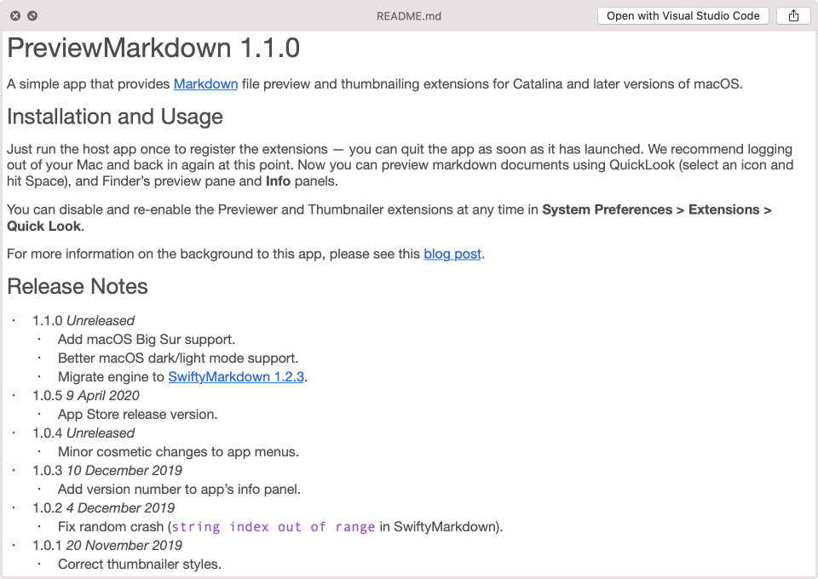
Task: Select the 1.0.5 9 April 2020 entry
Action: (86, 395)
